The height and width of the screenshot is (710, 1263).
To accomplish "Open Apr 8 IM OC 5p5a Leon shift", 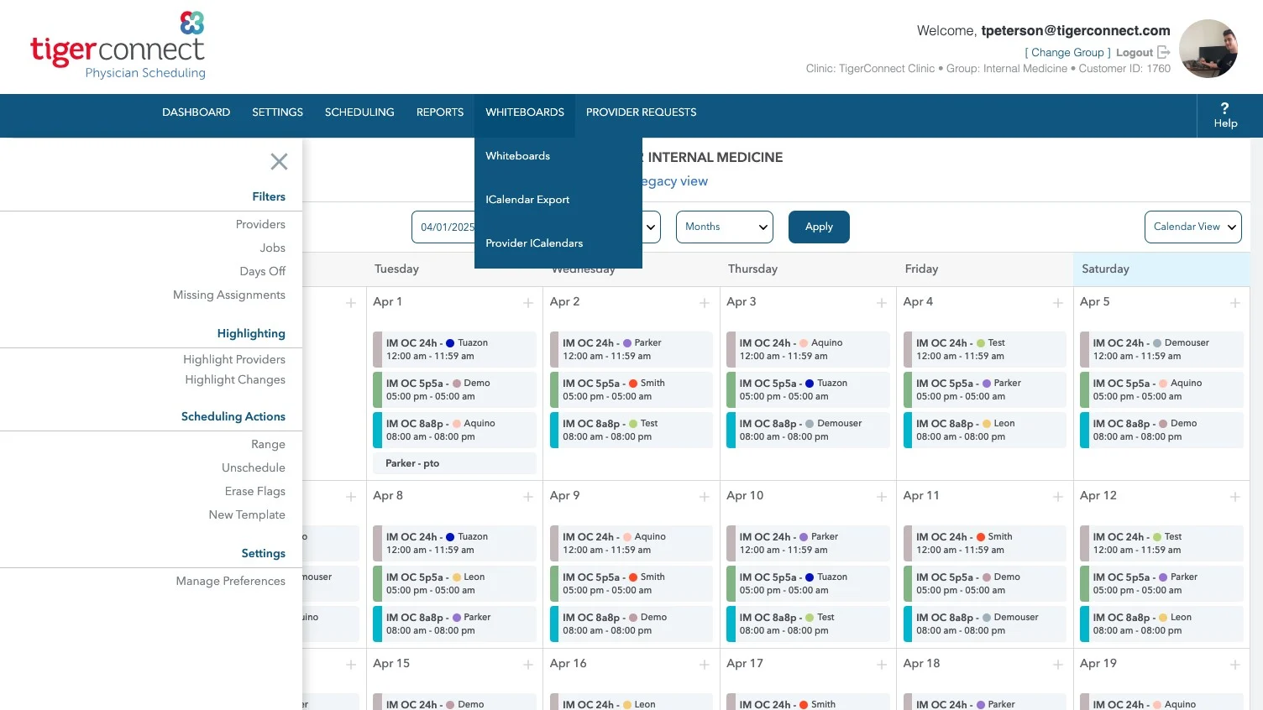I will pos(454,583).
